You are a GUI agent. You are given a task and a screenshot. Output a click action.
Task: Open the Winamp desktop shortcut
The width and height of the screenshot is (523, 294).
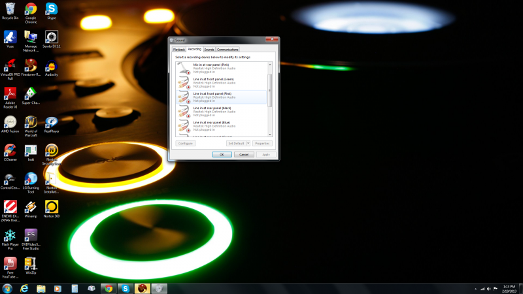pyautogui.click(x=31, y=207)
